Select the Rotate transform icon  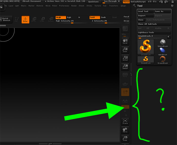pyautogui.click(x=51, y=20)
